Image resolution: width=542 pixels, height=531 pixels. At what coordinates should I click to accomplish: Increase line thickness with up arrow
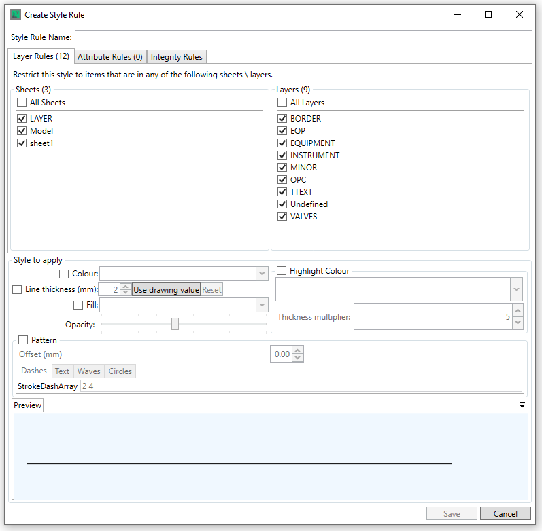[125, 287]
